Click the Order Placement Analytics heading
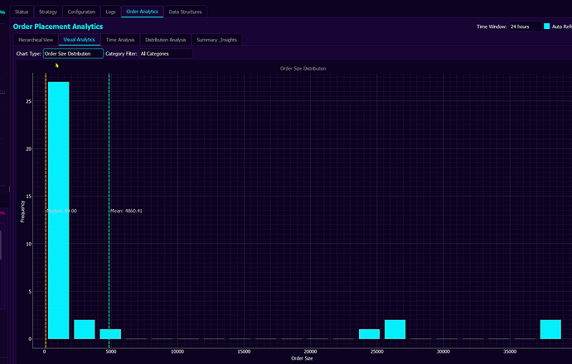Screen dimensions: 572x364 point(58,27)
